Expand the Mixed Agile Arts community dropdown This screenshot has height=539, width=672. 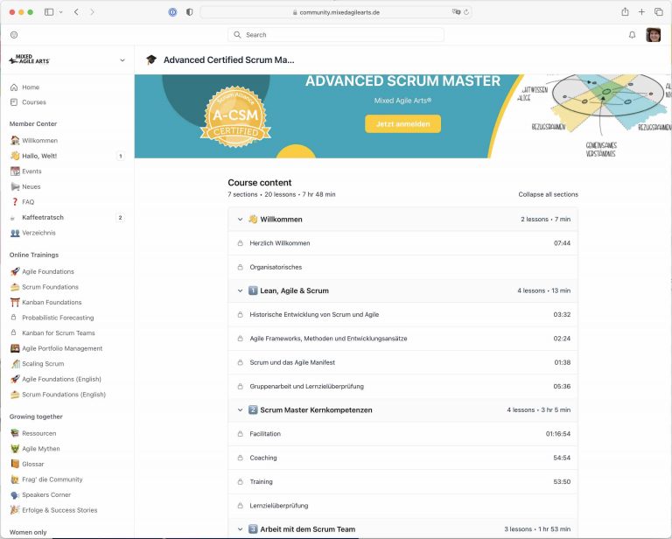[122, 60]
